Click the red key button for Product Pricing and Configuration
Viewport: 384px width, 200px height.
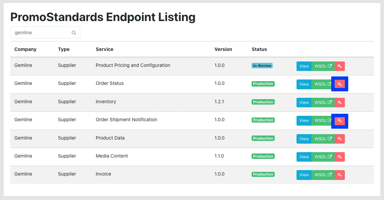(x=340, y=66)
